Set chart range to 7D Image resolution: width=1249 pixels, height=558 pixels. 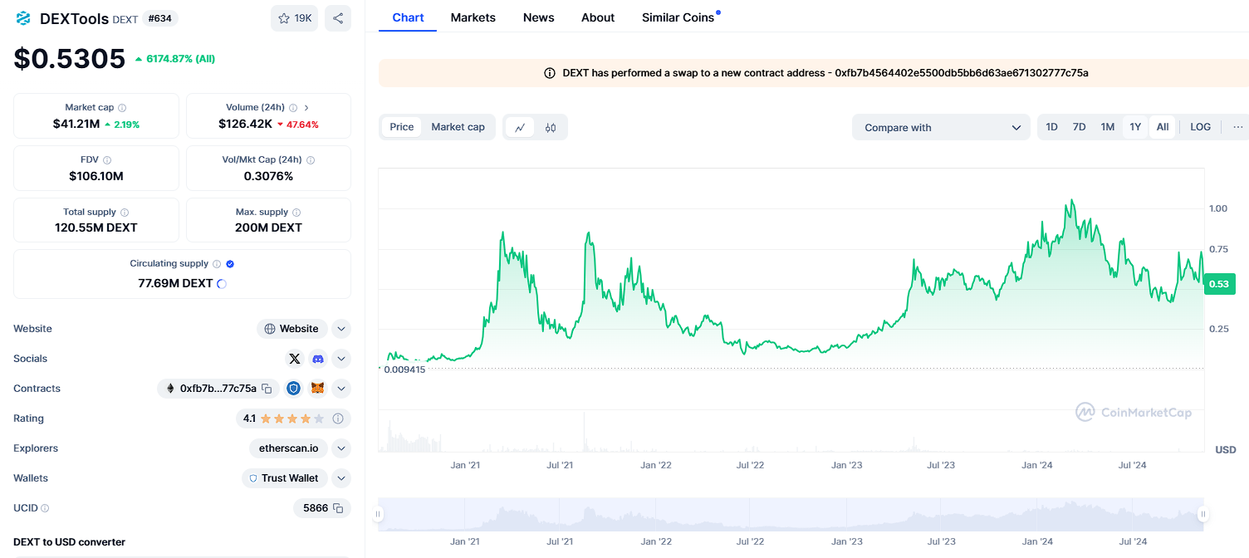click(x=1079, y=127)
